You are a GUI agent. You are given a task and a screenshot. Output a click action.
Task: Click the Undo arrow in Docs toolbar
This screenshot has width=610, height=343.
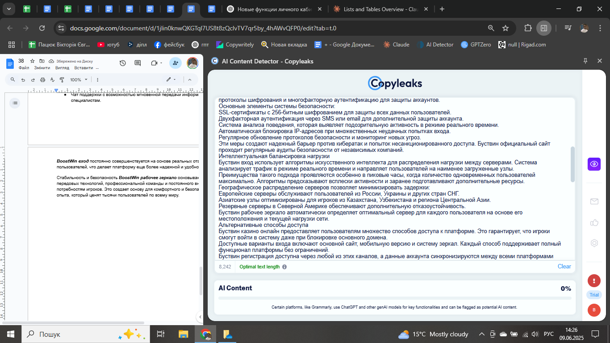(23, 79)
